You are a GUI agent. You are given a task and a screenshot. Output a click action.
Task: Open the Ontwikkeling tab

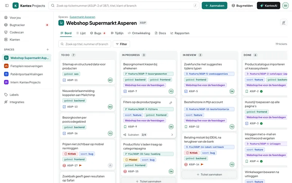139,33
